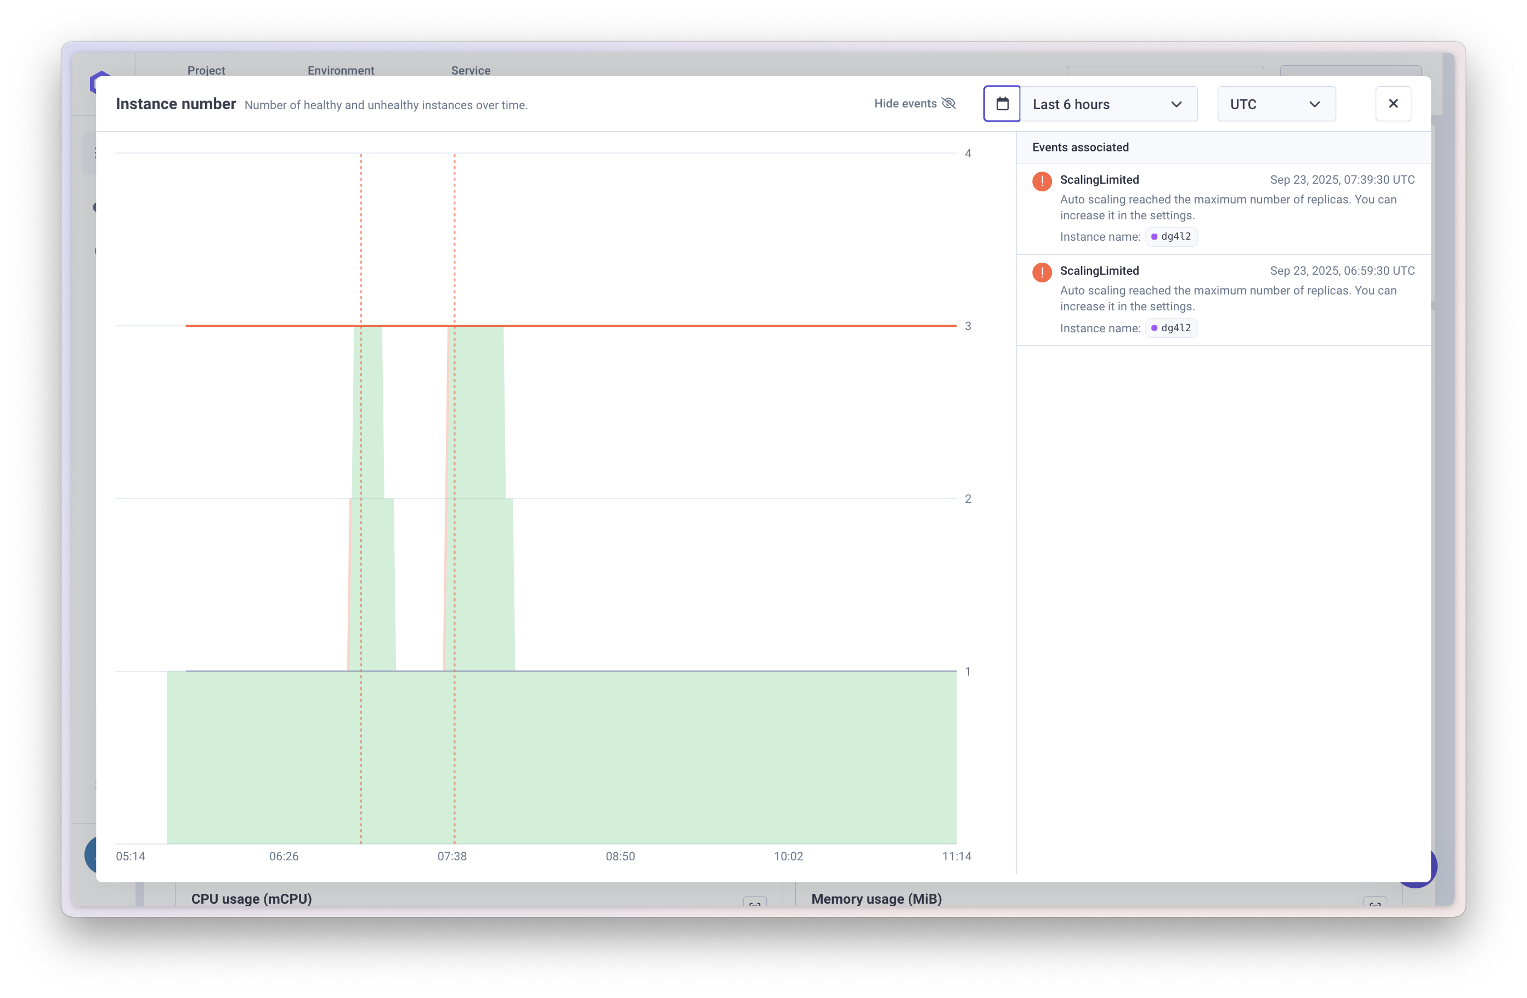Click the Service breadcrumb label
1527x998 pixels.
tap(470, 70)
